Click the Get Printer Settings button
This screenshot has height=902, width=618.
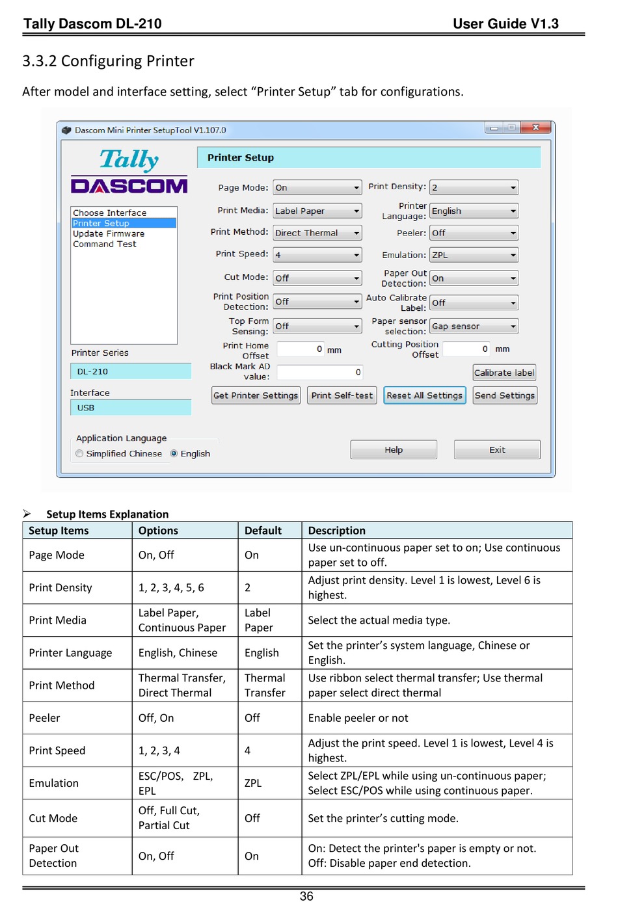(256, 395)
